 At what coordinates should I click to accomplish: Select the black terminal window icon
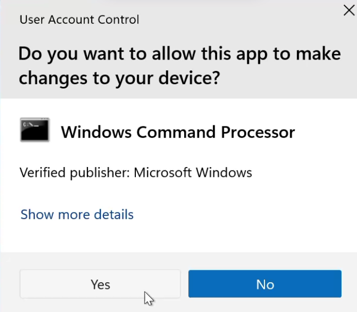coord(34,131)
